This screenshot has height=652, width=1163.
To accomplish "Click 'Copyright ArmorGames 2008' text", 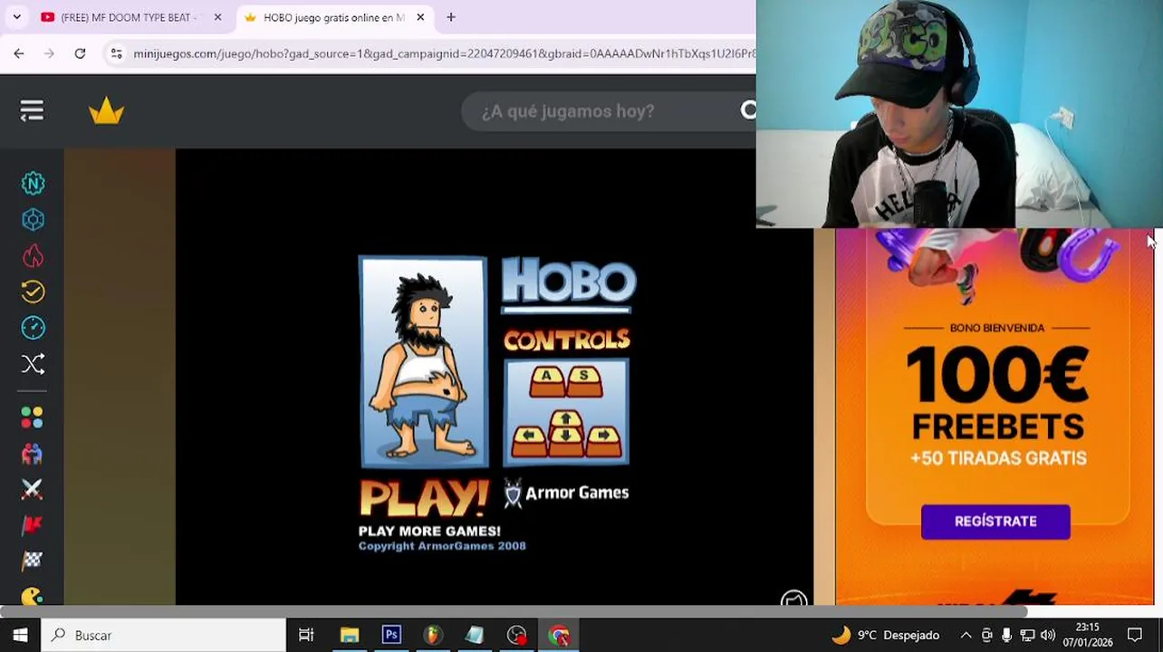I will point(442,546).
